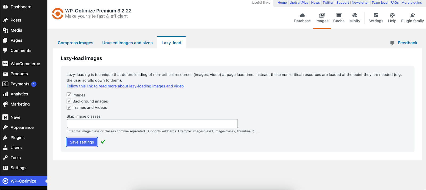Click the Feedback speech bubble icon
Viewport: 426px width, 190px height.
tap(392, 43)
